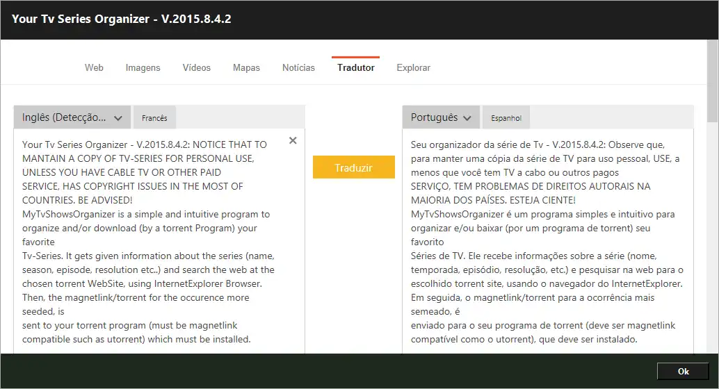The width and height of the screenshot is (719, 389).
Task: Go to the Mapas tab
Action: tap(246, 68)
